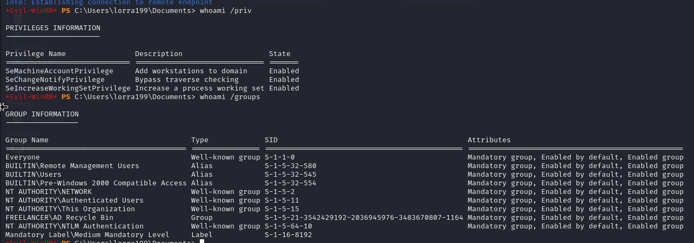Click the GROUP INFORMATION heading

coord(42,114)
